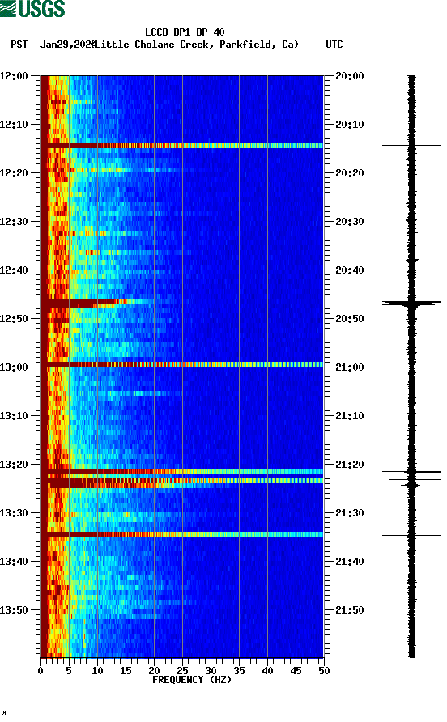The height and width of the screenshot is (722, 447).
Task: Click the 10 Hz frequency tick label
Action: coord(97,671)
